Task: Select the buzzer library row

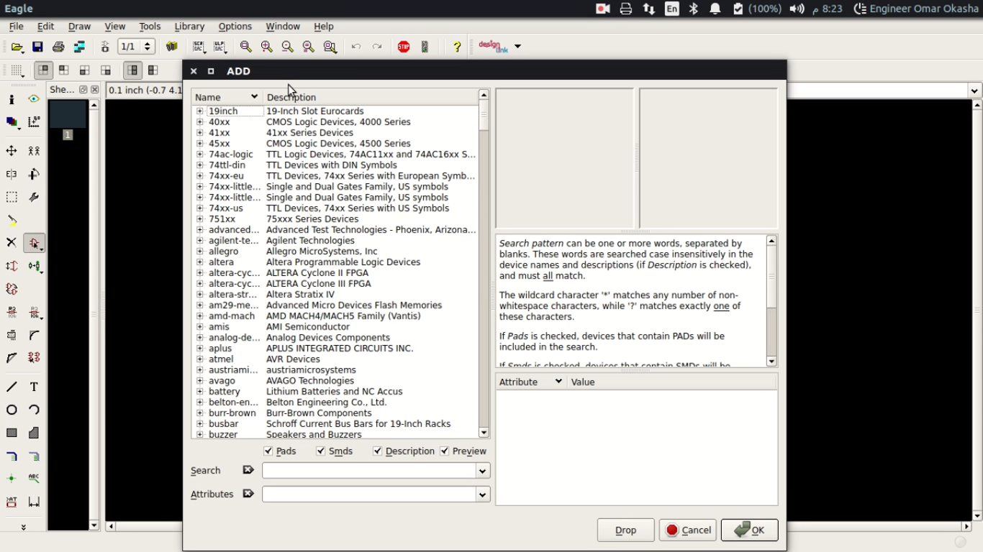Action: [335, 434]
